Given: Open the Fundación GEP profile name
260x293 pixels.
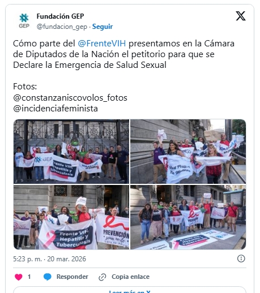Looking at the screenshot, I should [60, 16].
